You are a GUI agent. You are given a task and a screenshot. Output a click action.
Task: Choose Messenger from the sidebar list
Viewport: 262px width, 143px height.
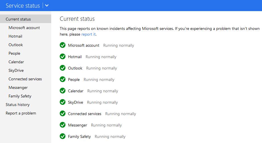point(18,88)
